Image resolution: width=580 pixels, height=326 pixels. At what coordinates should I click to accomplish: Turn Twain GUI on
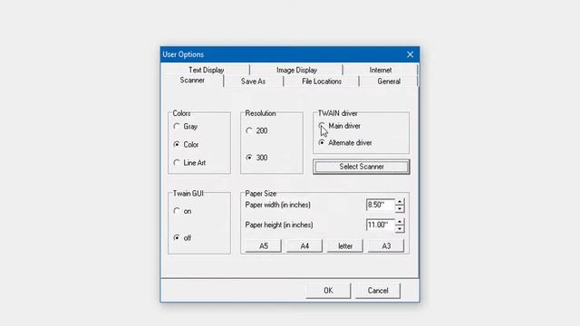(x=177, y=211)
